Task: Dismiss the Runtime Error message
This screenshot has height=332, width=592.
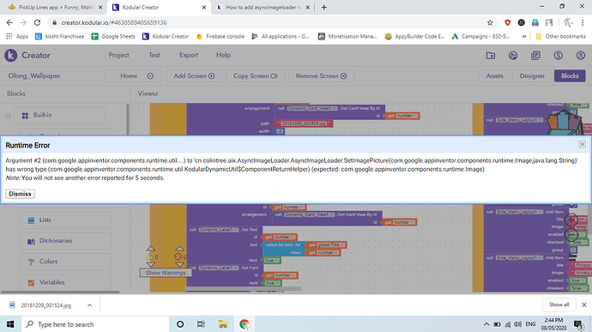Action: tap(20, 194)
